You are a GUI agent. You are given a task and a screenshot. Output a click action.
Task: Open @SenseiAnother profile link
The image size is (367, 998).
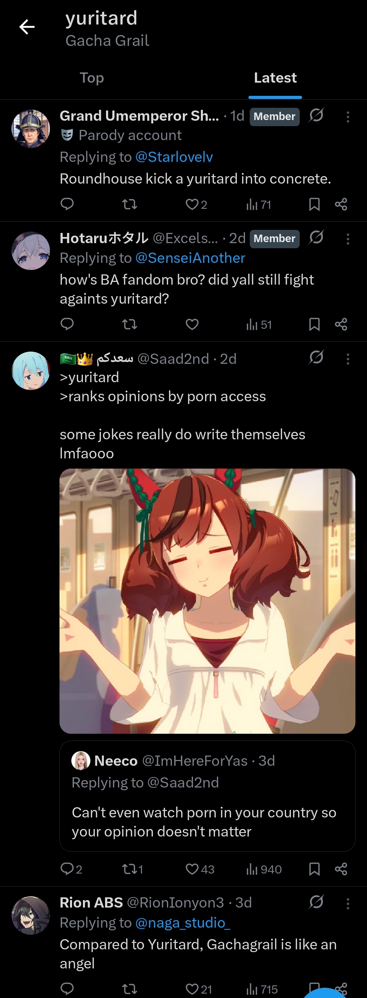pyautogui.click(x=190, y=258)
